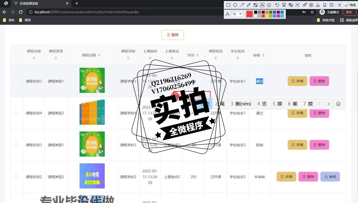Image resolution: width=358 pixels, height=203 pixels.
Task: Pick the cyan color swatch
Action: [282, 16]
